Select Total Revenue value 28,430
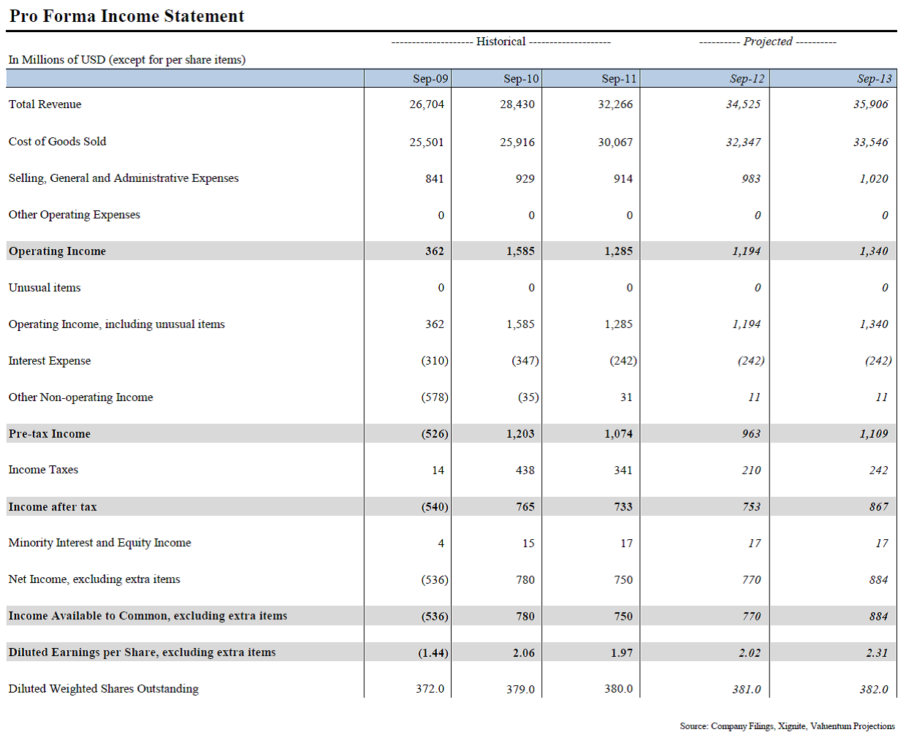 click(517, 104)
